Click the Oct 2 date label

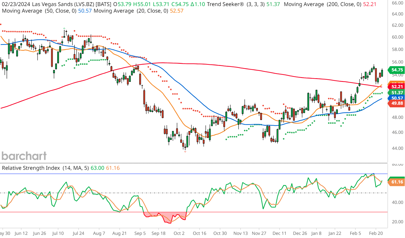pyautogui.click(x=179, y=233)
